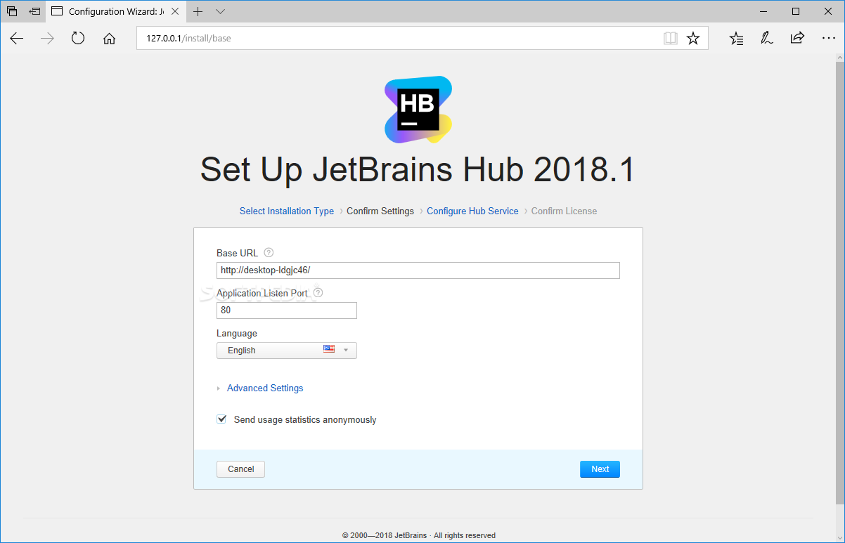This screenshot has height=543, width=845.
Task: Go to Configure Hub Service step
Action: click(472, 211)
